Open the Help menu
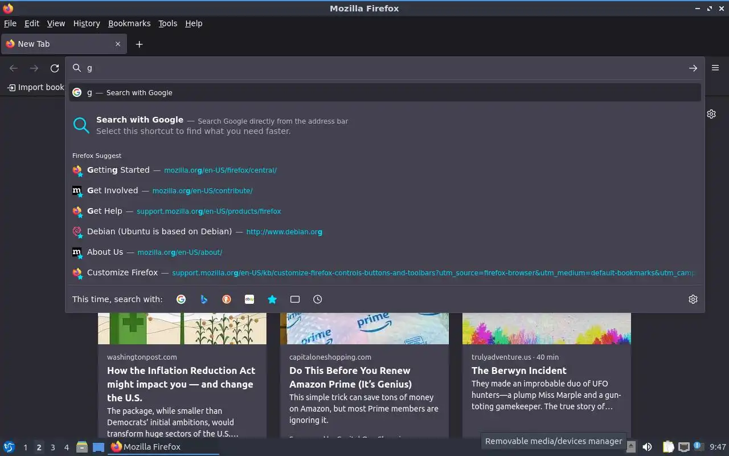Image resolution: width=729 pixels, height=456 pixels. 194,23
